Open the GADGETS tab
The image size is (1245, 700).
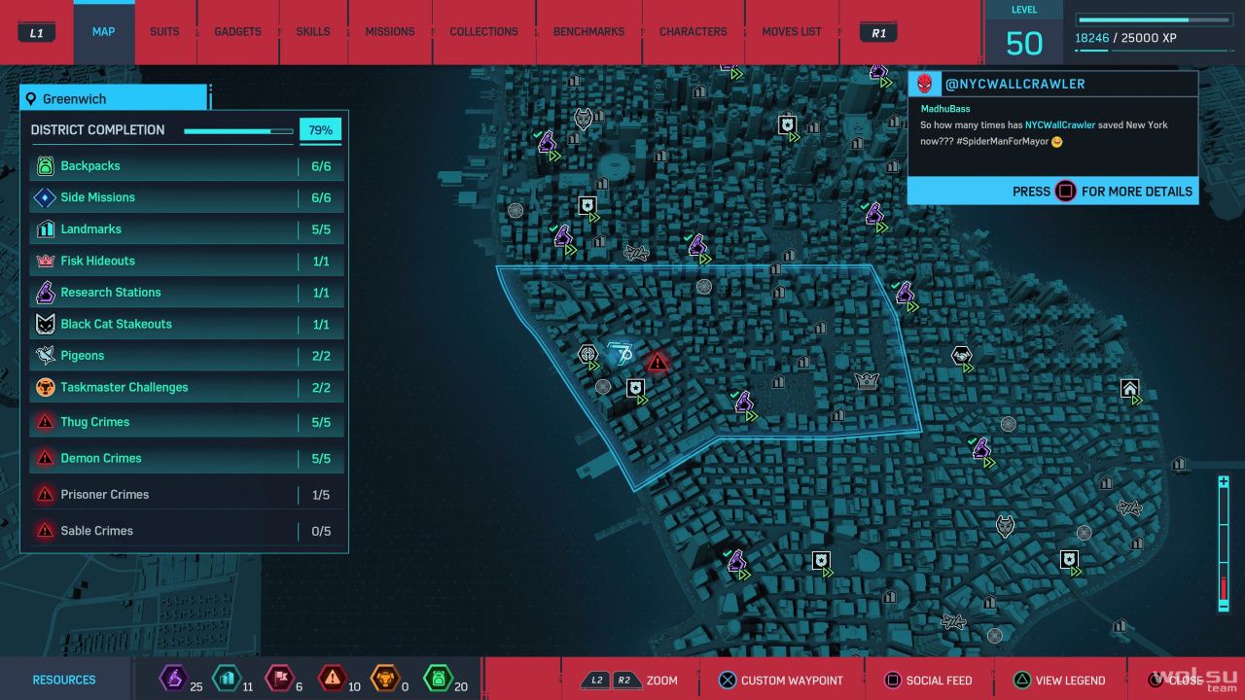click(x=237, y=32)
